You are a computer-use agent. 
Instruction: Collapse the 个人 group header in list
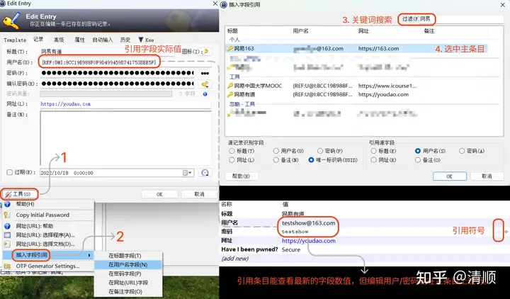point(234,40)
